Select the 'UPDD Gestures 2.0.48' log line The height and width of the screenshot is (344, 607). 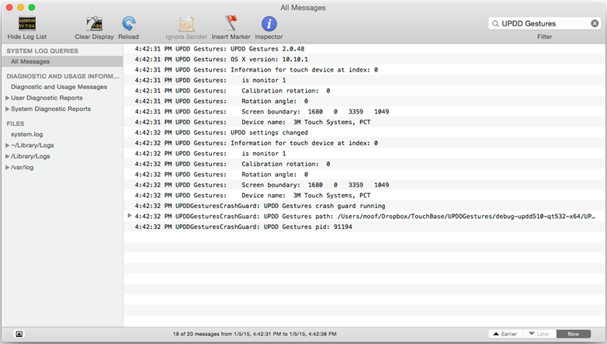click(365, 49)
